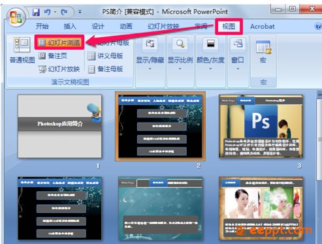Click the 讲义母版 grid icon
Image resolution: width=322 pixels, height=244 pixels.
[91, 56]
